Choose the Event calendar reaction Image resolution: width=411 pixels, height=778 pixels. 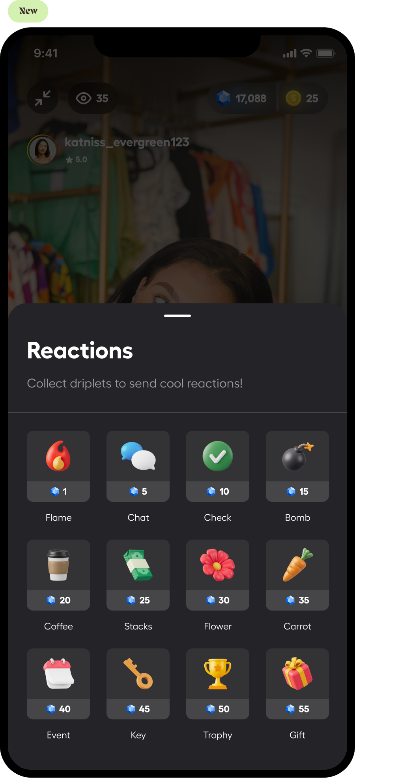pyautogui.click(x=58, y=683)
